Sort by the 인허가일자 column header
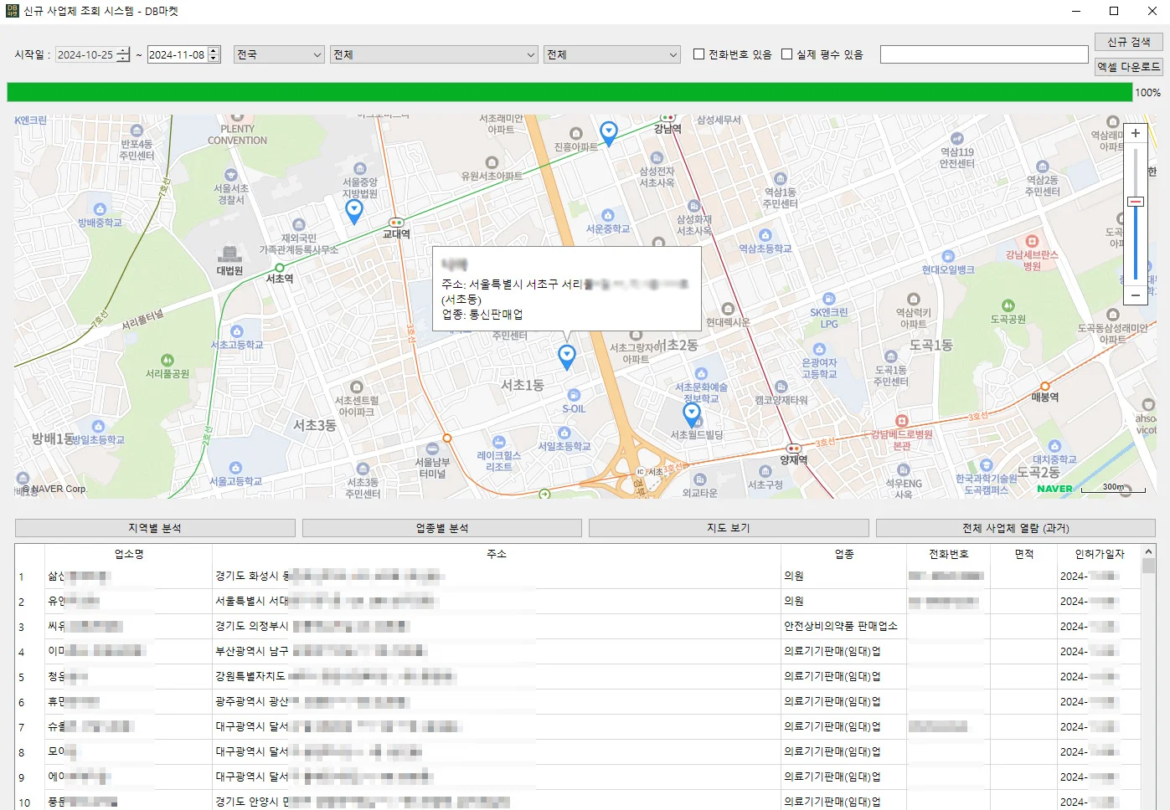This screenshot has height=810, width=1170. 1100,554
